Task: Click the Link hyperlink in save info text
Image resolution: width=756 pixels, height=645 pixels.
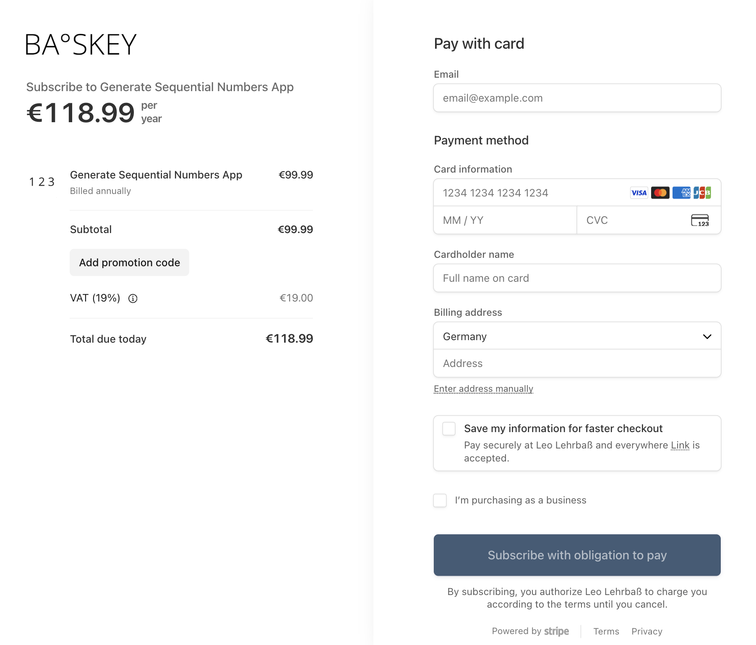Action: (x=680, y=445)
